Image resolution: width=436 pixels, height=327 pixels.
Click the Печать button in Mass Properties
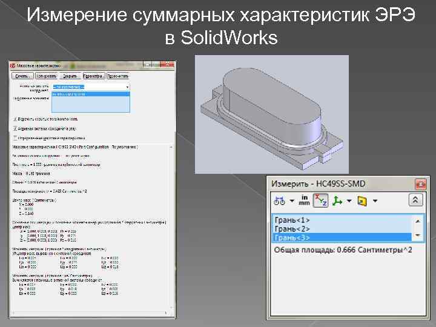(x=22, y=76)
